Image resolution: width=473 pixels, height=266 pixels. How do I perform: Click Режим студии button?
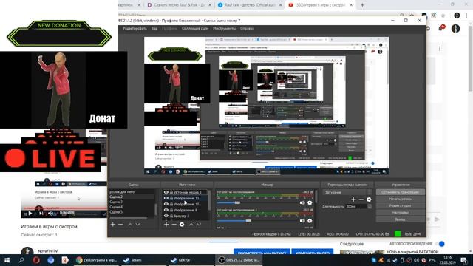401,205
